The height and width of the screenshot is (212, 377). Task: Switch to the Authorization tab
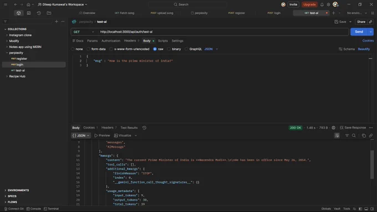[110, 41]
